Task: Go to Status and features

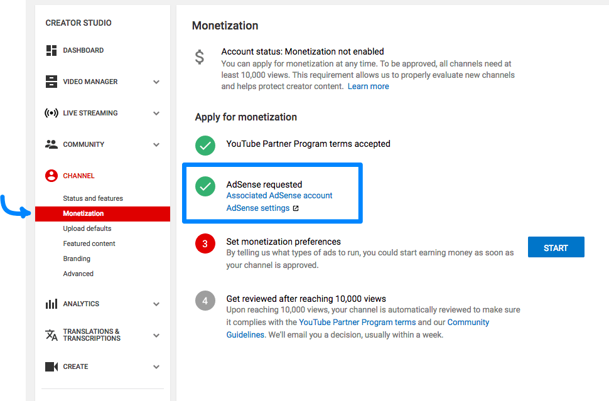Action: point(93,198)
